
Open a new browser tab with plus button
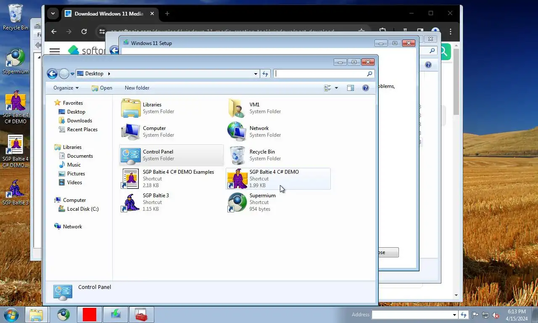click(167, 13)
